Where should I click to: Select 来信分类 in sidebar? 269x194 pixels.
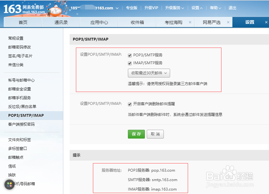click(x=16, y=65)
